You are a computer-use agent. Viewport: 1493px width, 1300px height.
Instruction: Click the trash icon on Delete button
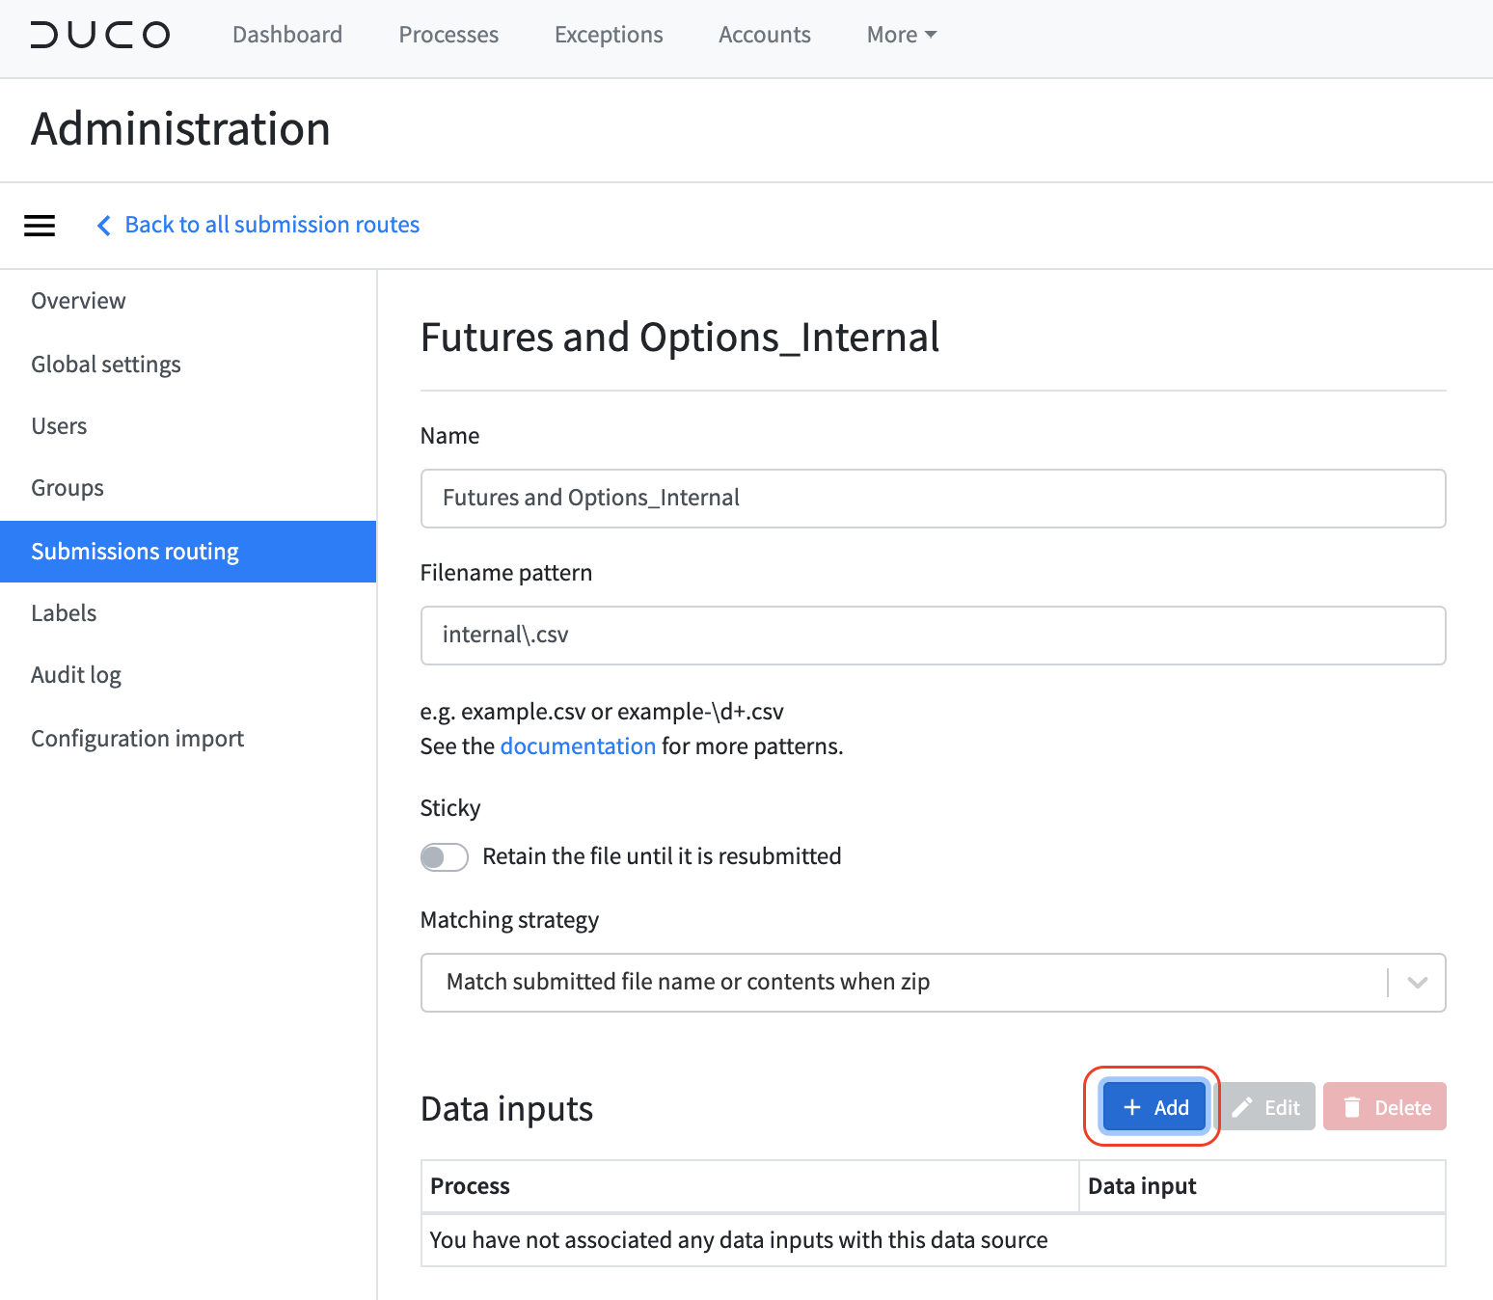(x=1352, y=1107)
